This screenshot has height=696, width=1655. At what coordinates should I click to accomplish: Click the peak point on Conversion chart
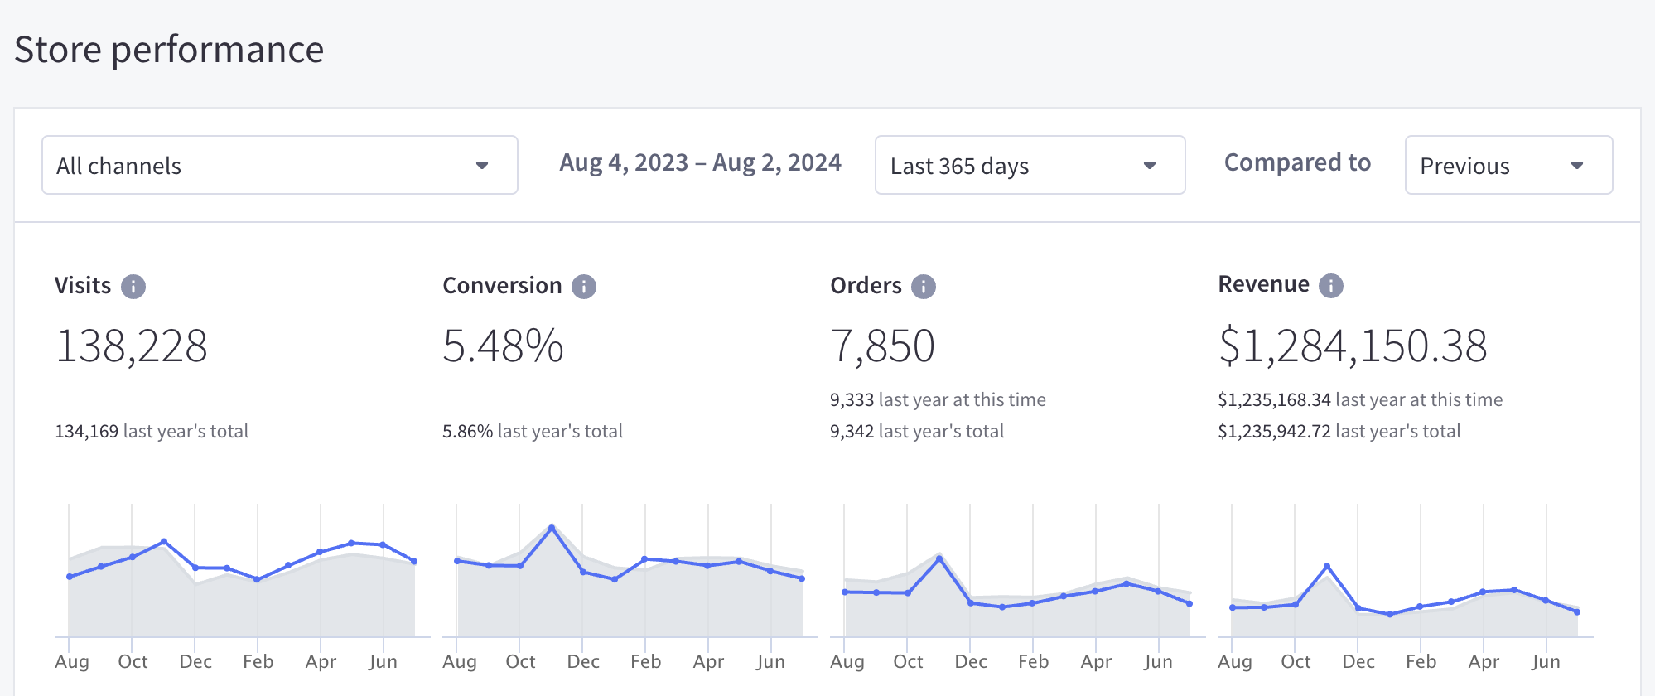coord(552,528)
